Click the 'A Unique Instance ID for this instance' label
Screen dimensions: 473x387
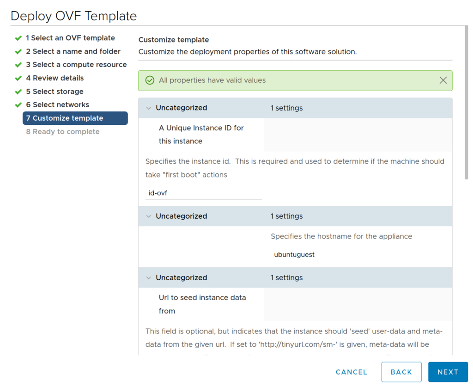tap(201, 135)
